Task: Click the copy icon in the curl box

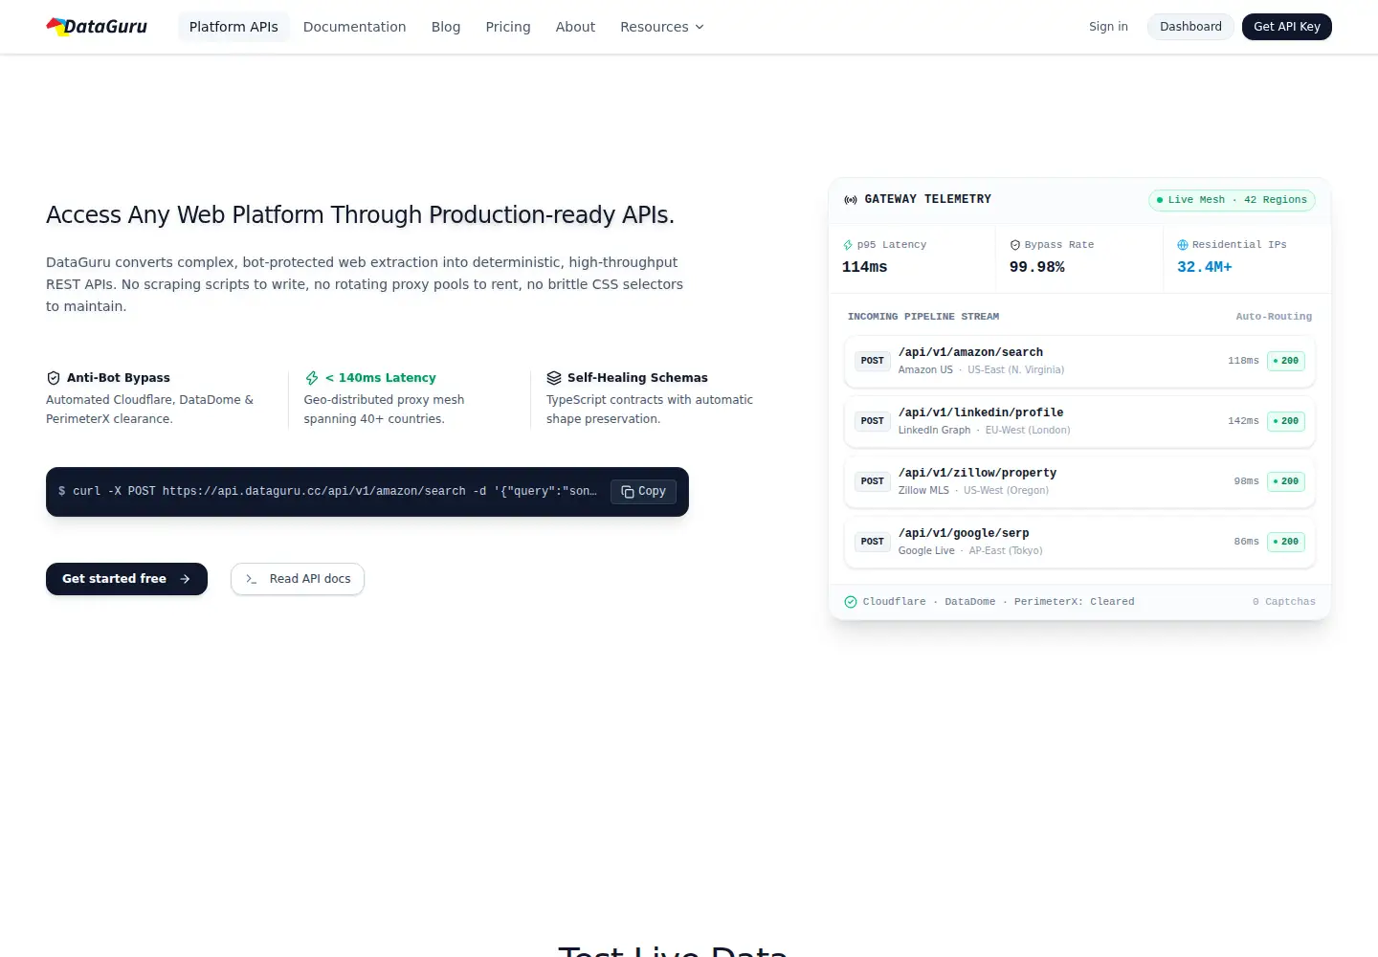Action: [x=628, y=492]
